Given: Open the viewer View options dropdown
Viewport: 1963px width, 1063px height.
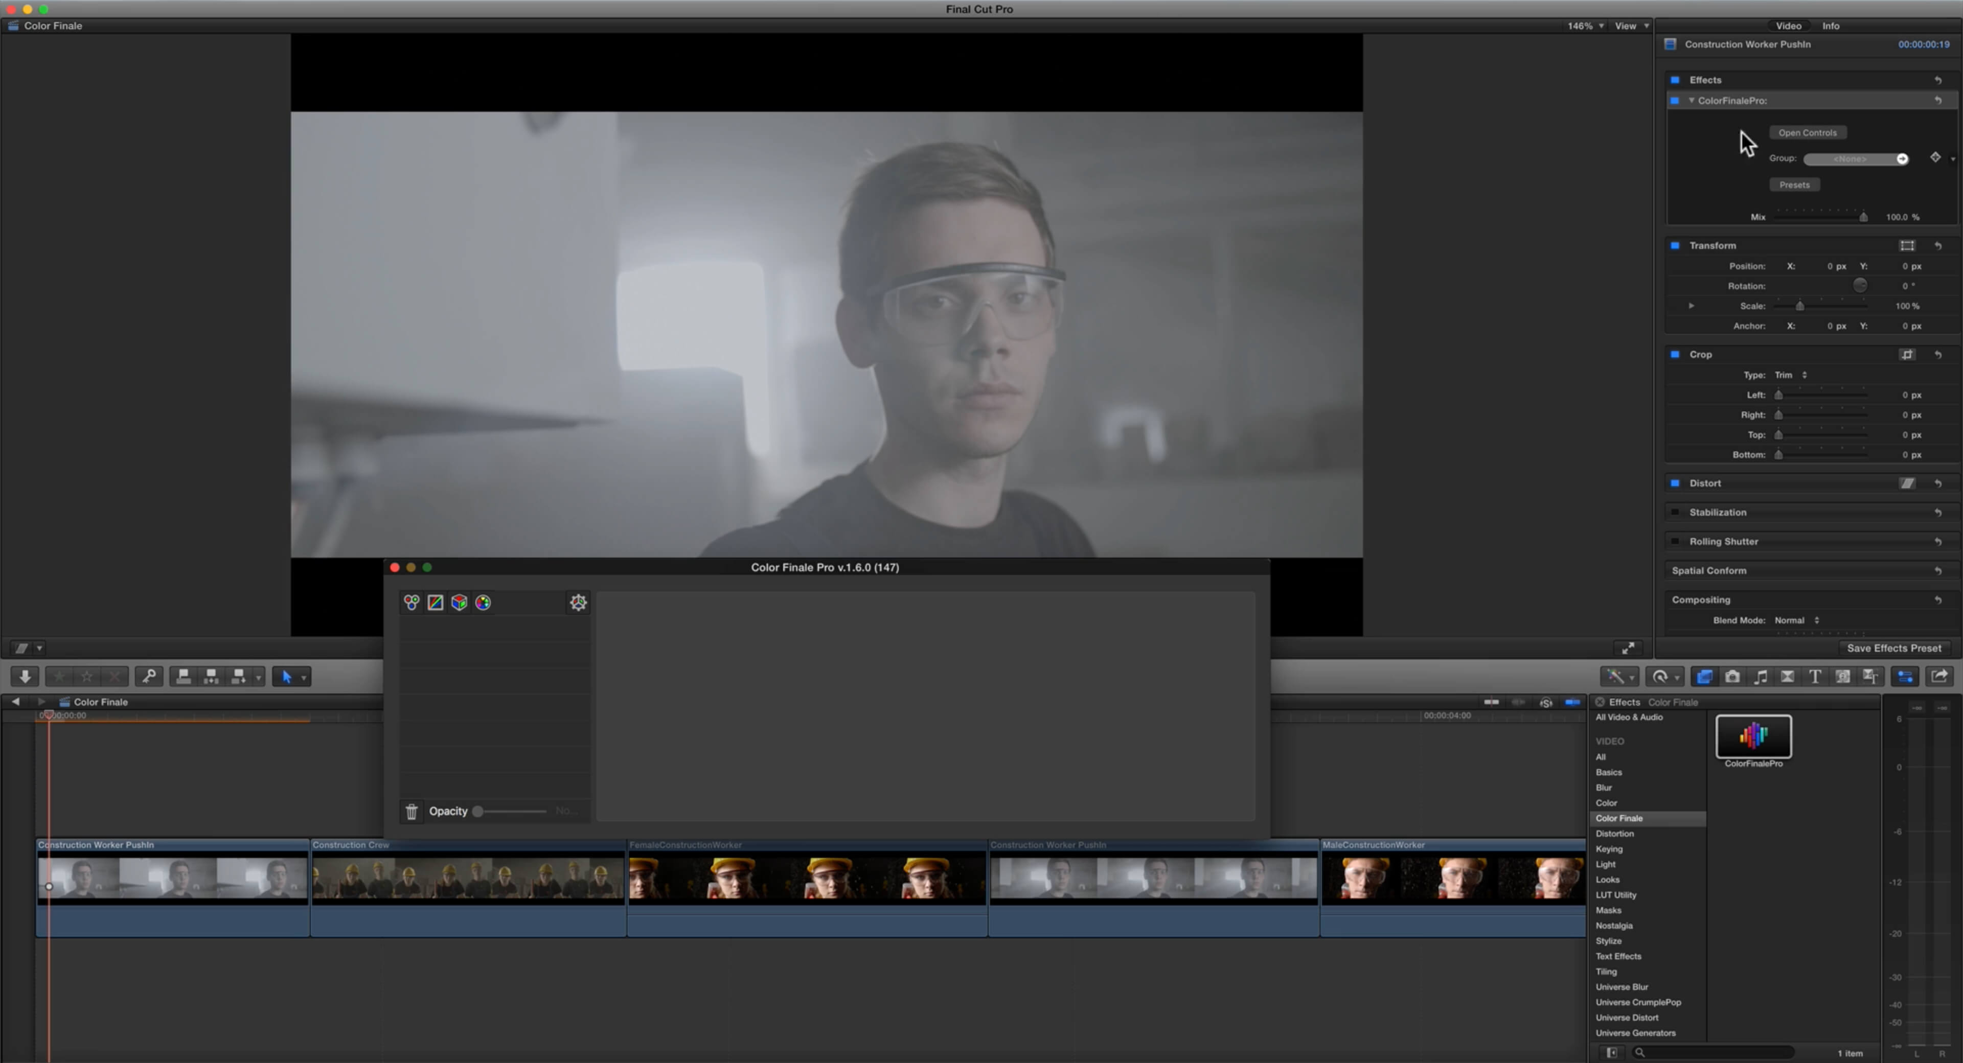Looking at the screenshot, I should pyautogui.click(x=1632, y=26).
